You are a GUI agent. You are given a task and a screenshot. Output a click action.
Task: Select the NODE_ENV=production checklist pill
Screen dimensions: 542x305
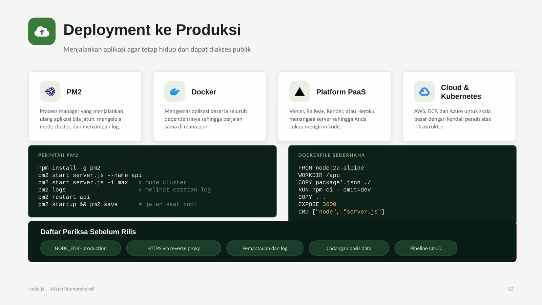[81, 248]
